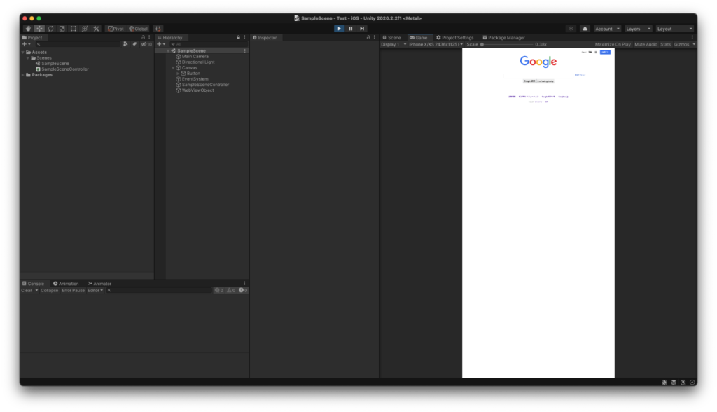The image size is (717, 412).
Task: Select the Scale tool
Action: 62,28
